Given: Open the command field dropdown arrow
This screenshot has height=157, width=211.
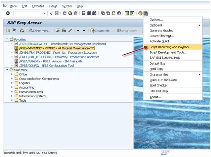Looking at the screenshot, I should (x=45, y=13).
